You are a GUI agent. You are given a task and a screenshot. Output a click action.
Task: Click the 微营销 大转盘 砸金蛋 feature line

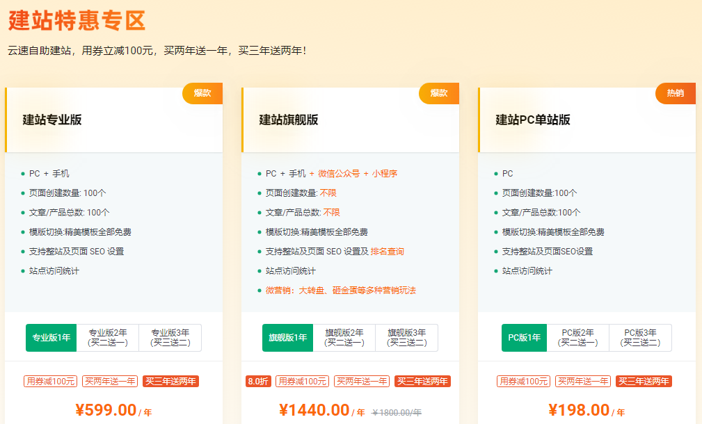click(341, 291)
